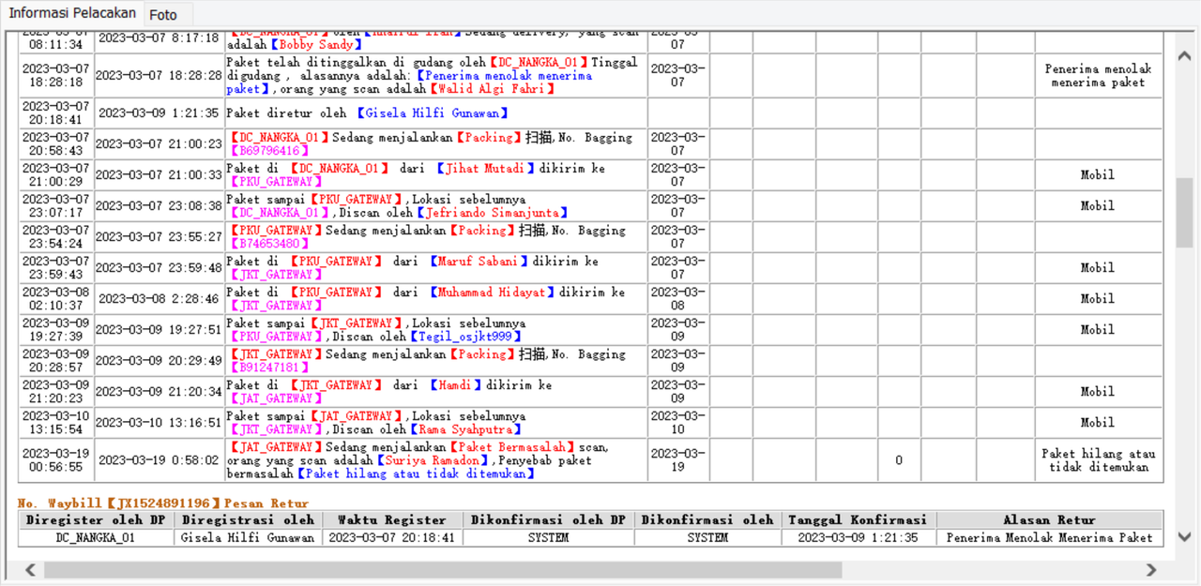Click 'Mobil' cell in Jihat Mutadi row

coord(1099,175)
